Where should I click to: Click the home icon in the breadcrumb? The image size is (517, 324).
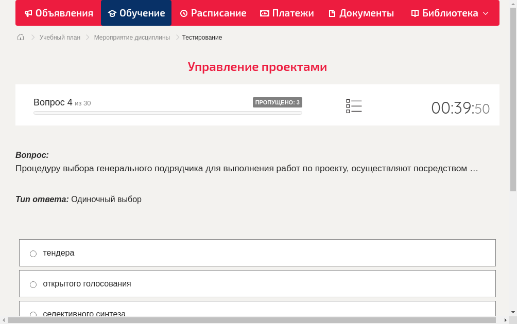click(x=21, y=37)
